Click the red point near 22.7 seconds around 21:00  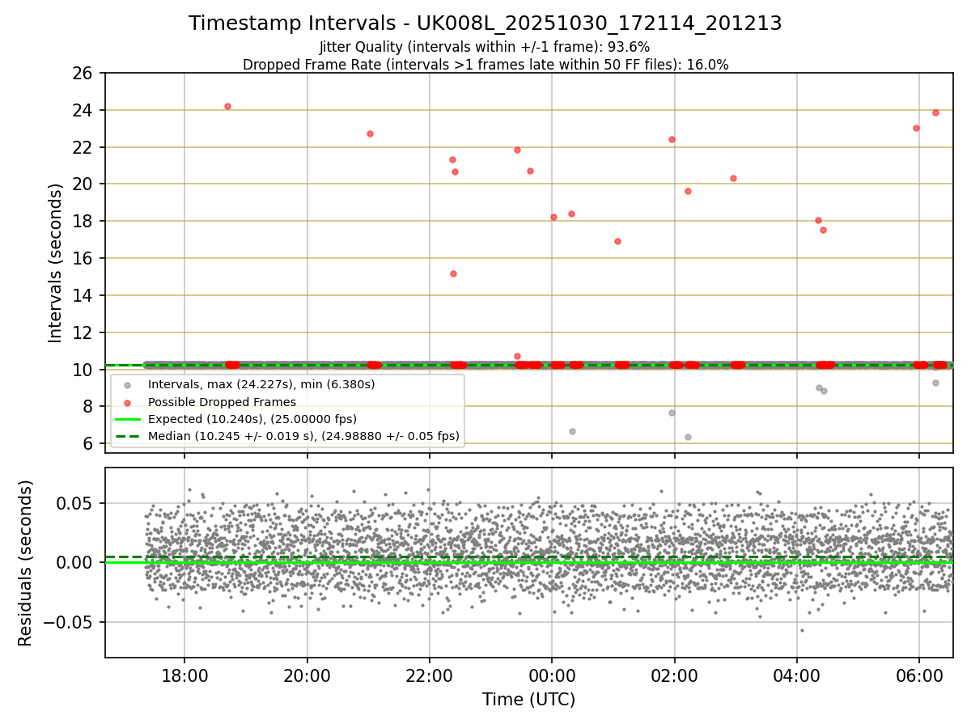click(x=370, y=133)
